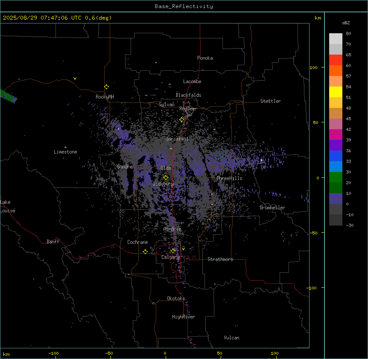Image resolution: width=368 pixels, height=359 pixels.
Task: Click the white plus marker north of Drumheller
Action: pos(261,160)
